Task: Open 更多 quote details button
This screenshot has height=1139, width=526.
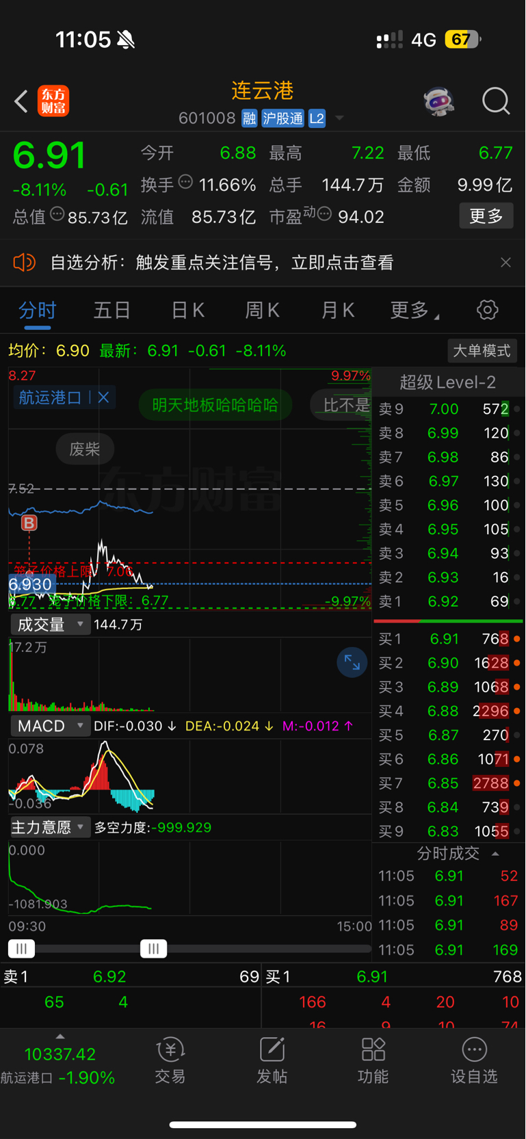Action: [x=486, y=216]
